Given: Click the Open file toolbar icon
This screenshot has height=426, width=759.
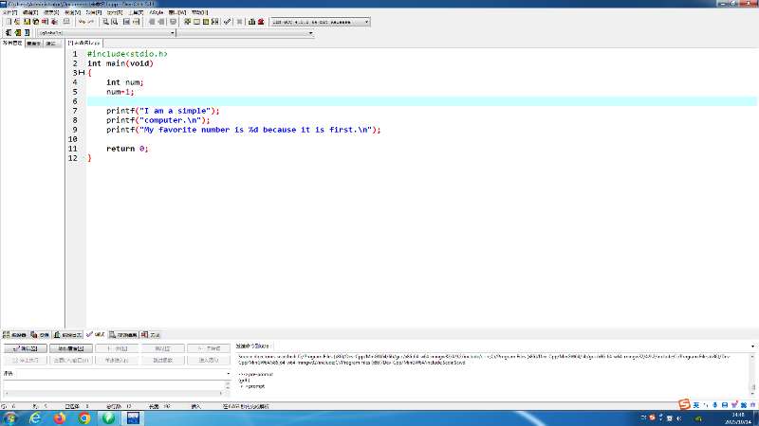Looking at the screenshot, I should [x=16, y=22].
